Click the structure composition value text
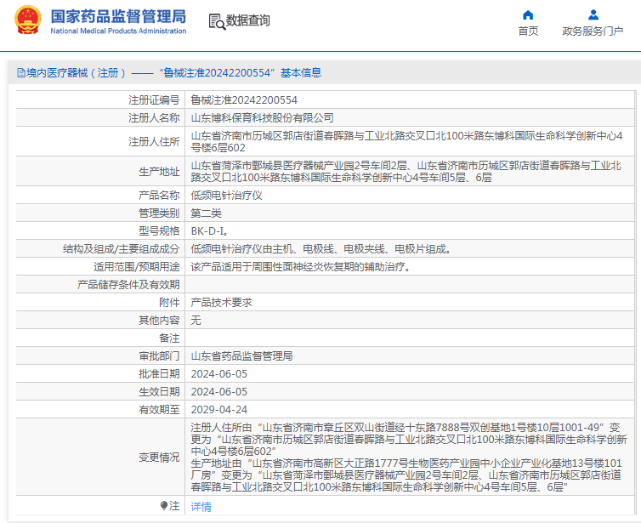This screenshot has height=523, width=641. click(x=320, y=249)
